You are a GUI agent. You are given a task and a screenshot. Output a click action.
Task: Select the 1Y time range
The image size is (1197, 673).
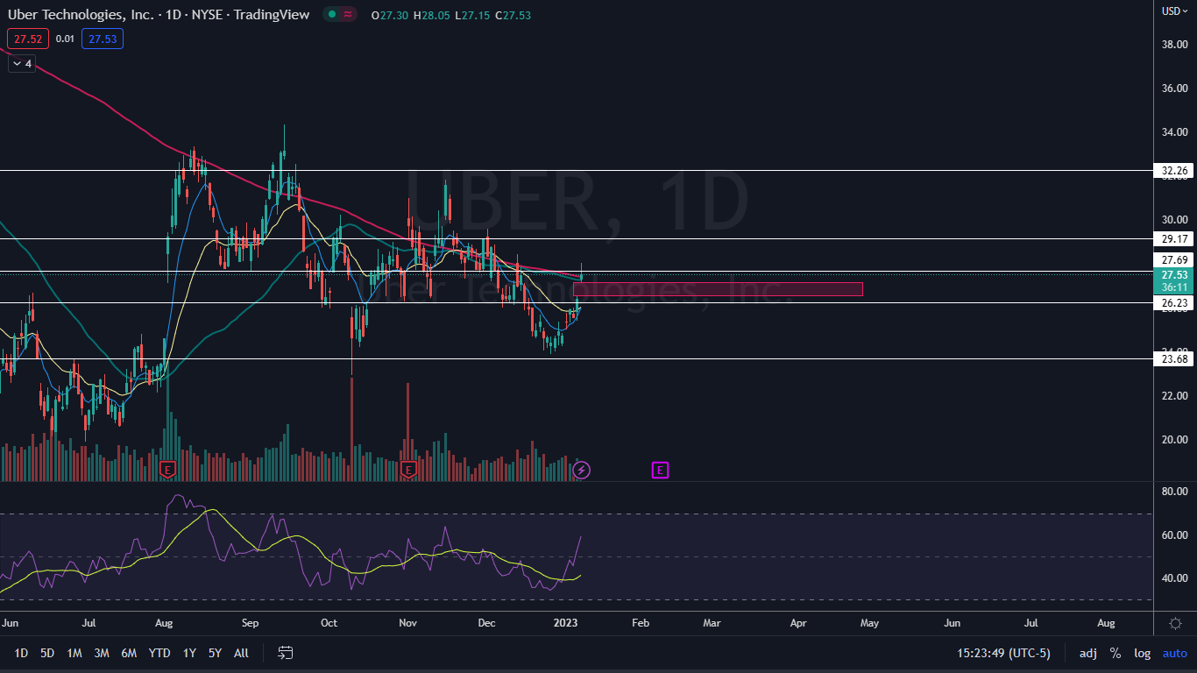[189, 653]
